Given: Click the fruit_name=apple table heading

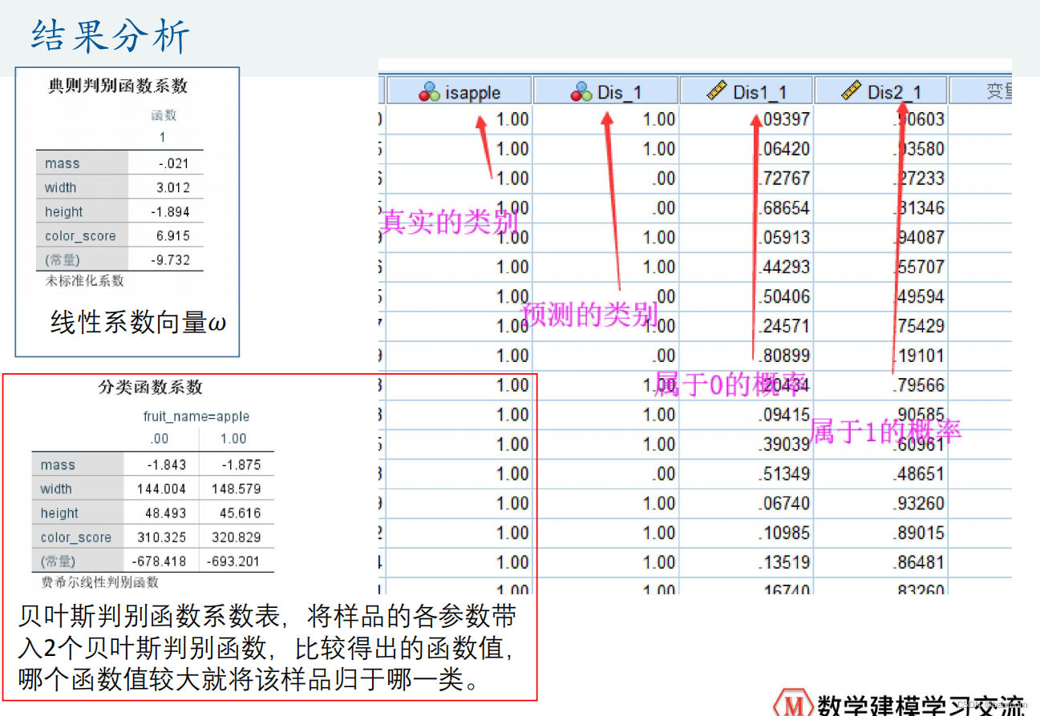Looking at the screenshot, I should [x=196, y=416].
